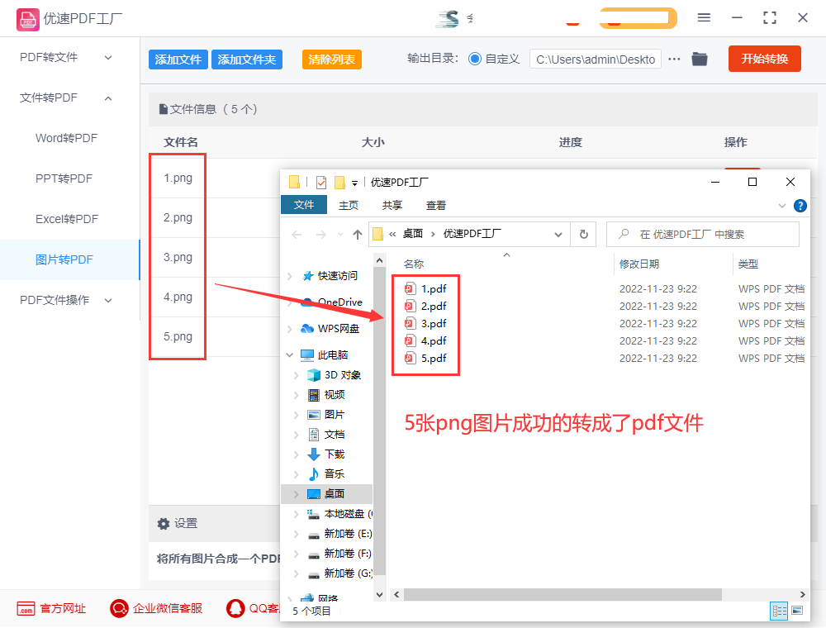Open quick access toolbar customize dropdown
This screenshot has width=826, height=628.
[x=354, y=183]
